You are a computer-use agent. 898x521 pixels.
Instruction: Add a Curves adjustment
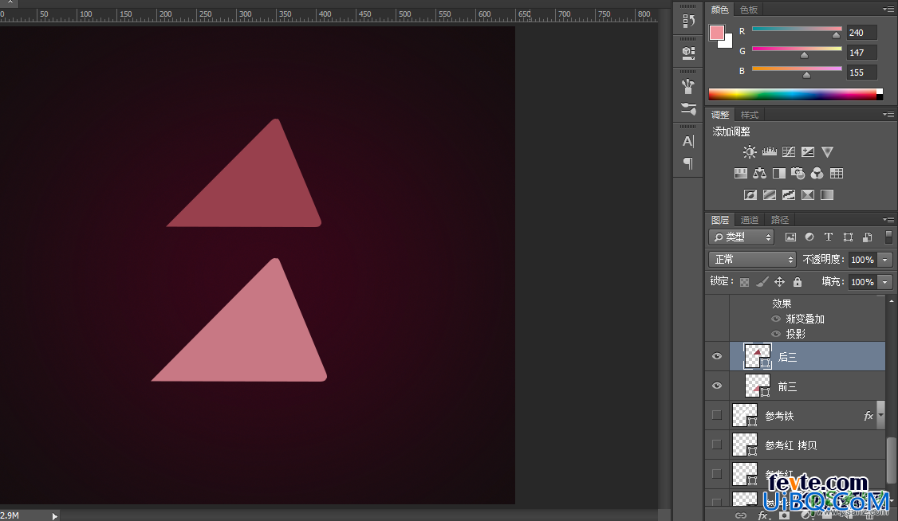point(789,151)
